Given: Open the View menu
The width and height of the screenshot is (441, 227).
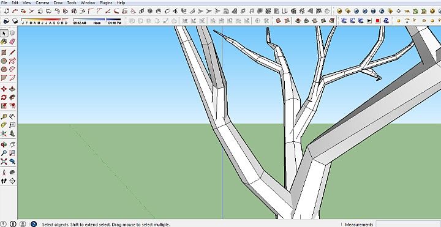Looking at the screenshot, I should pyautogui.click(x=27, y=3).
